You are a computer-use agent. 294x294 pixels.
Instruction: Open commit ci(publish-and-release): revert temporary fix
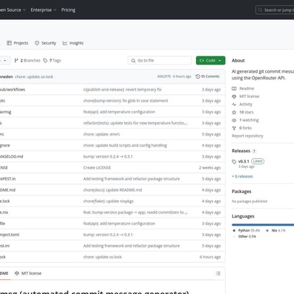122,90
